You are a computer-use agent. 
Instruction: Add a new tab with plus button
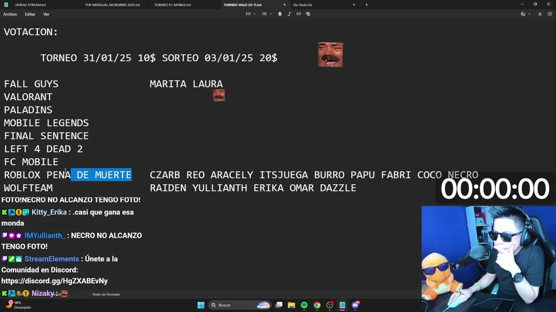coord(366,5)
